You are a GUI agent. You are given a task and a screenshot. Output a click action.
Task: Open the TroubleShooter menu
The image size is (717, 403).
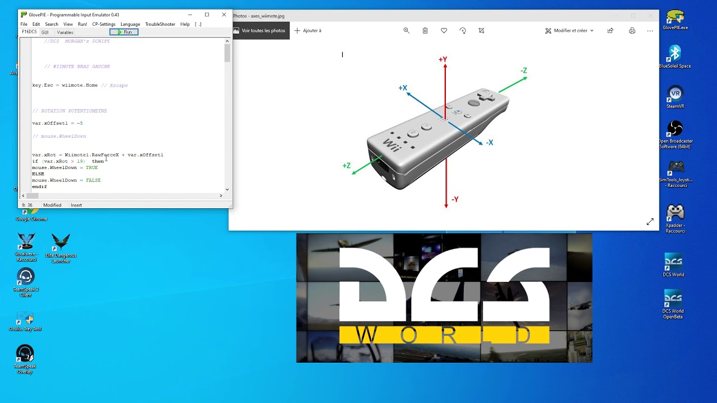pos(160,24)
